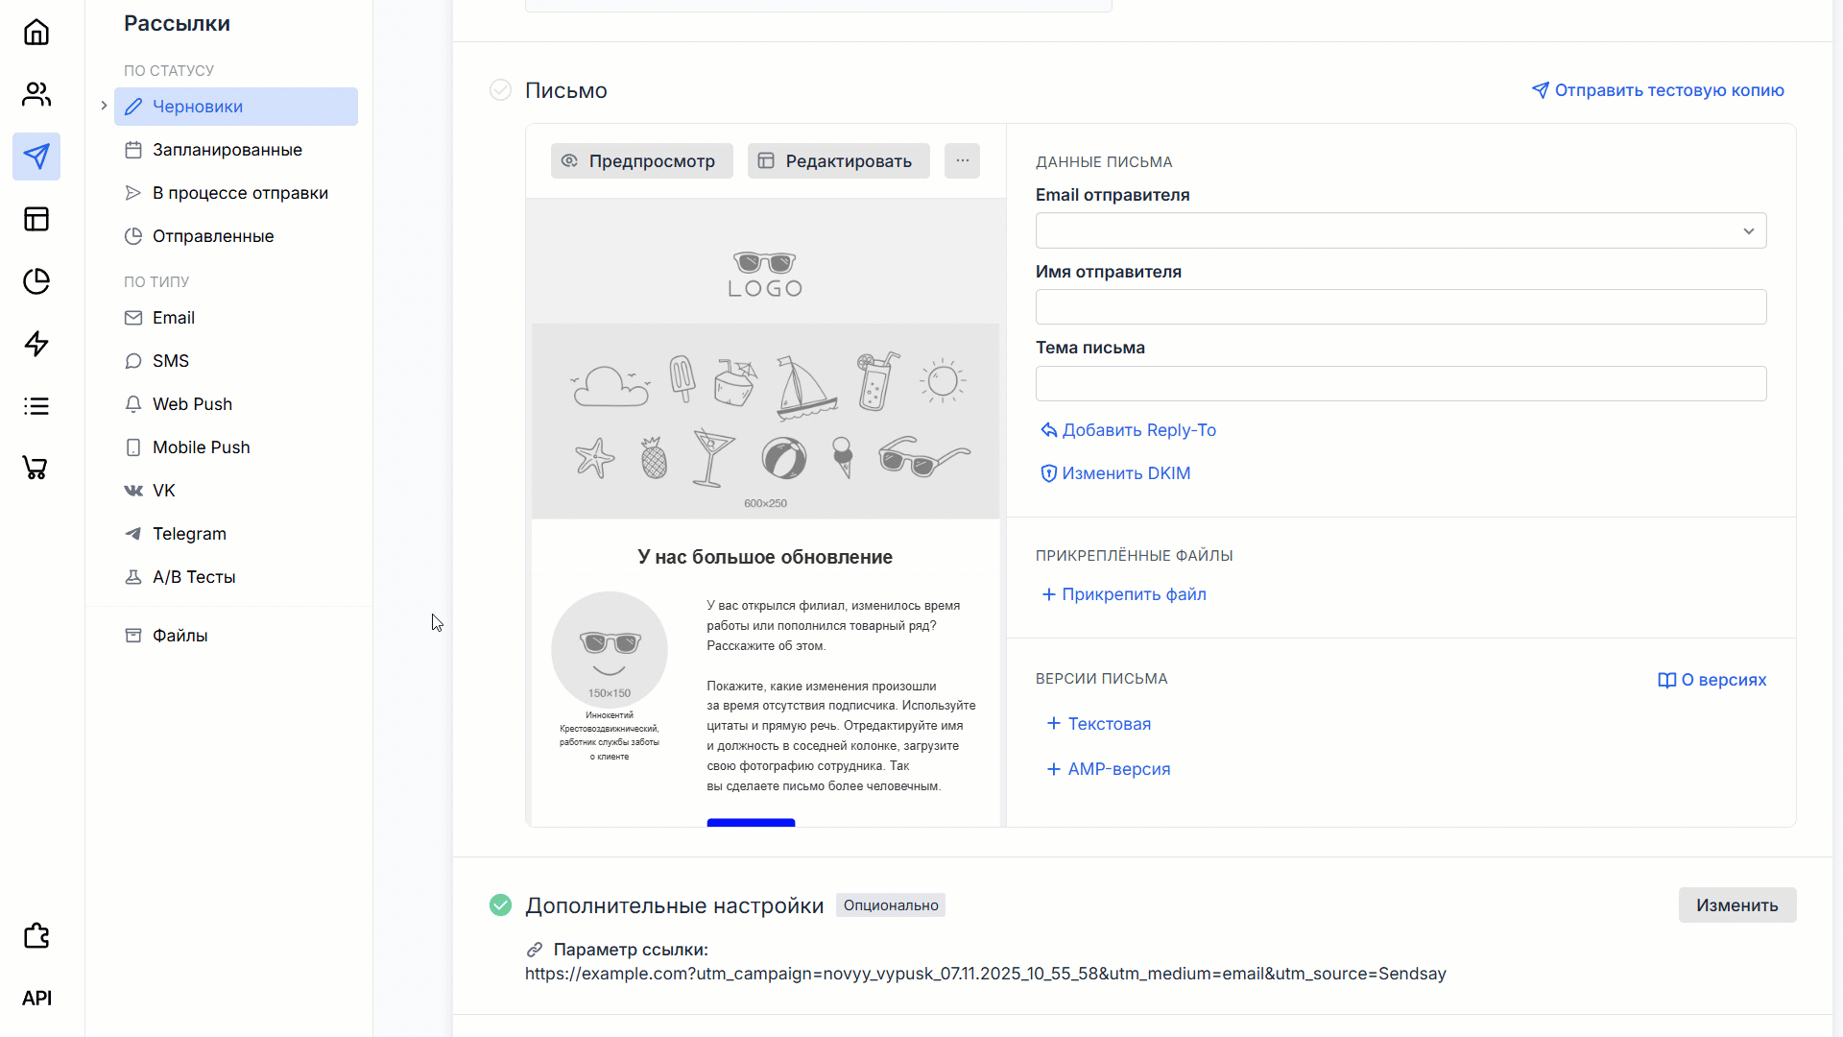Click the Предпросмотр button
Image resolution: width=1843 pixels, height=1037 pixels.
tap(641, 161)
